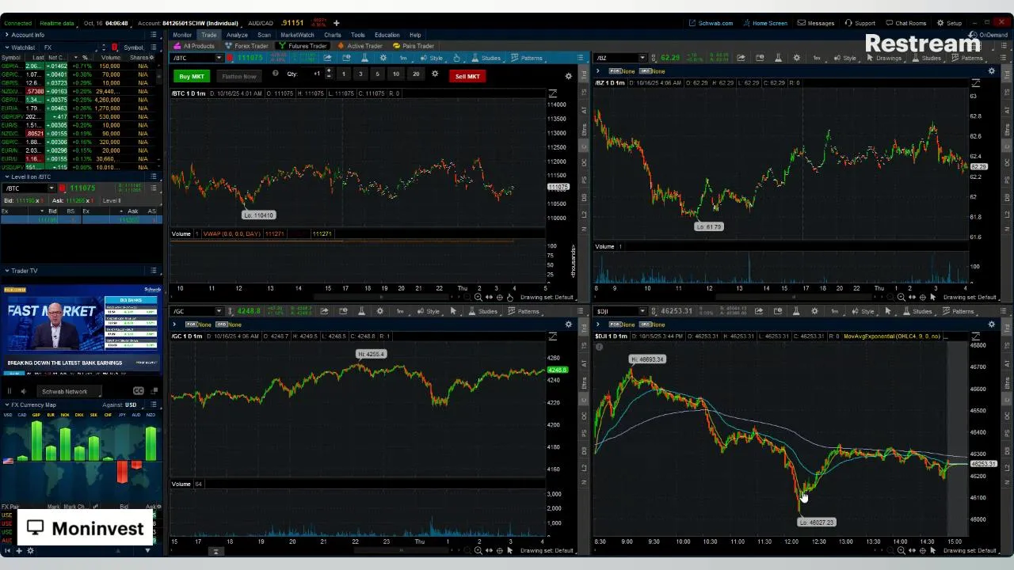
Task: Switch to the Analyze tab
Action: (237, 35)
